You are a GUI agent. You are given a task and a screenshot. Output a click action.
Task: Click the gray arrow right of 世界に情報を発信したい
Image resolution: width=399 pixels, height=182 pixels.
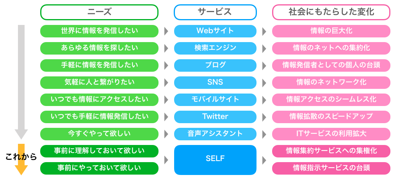pos(166,31)
